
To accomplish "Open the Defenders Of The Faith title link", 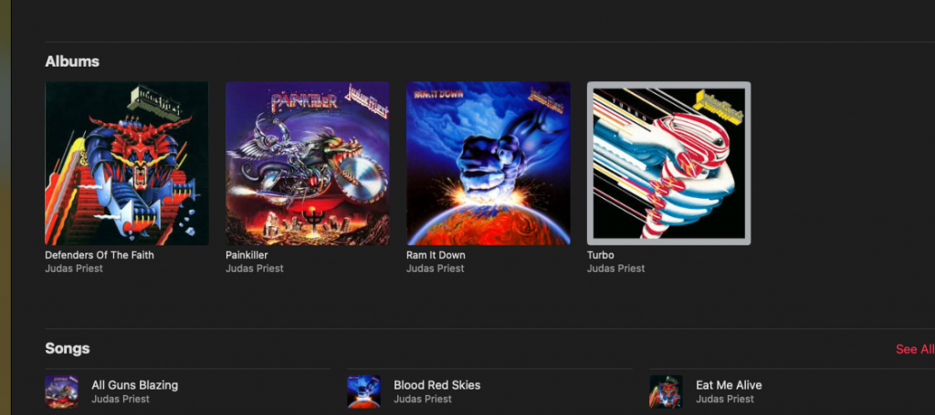I will click(x=99, y=254).
